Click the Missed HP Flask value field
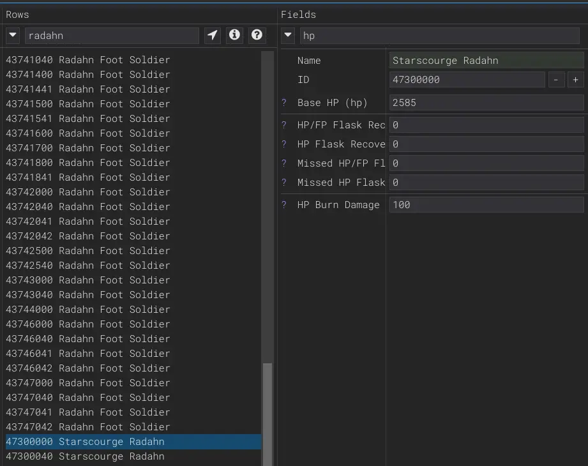The width and height of the screenshot is (588, 466). point(486,182)
